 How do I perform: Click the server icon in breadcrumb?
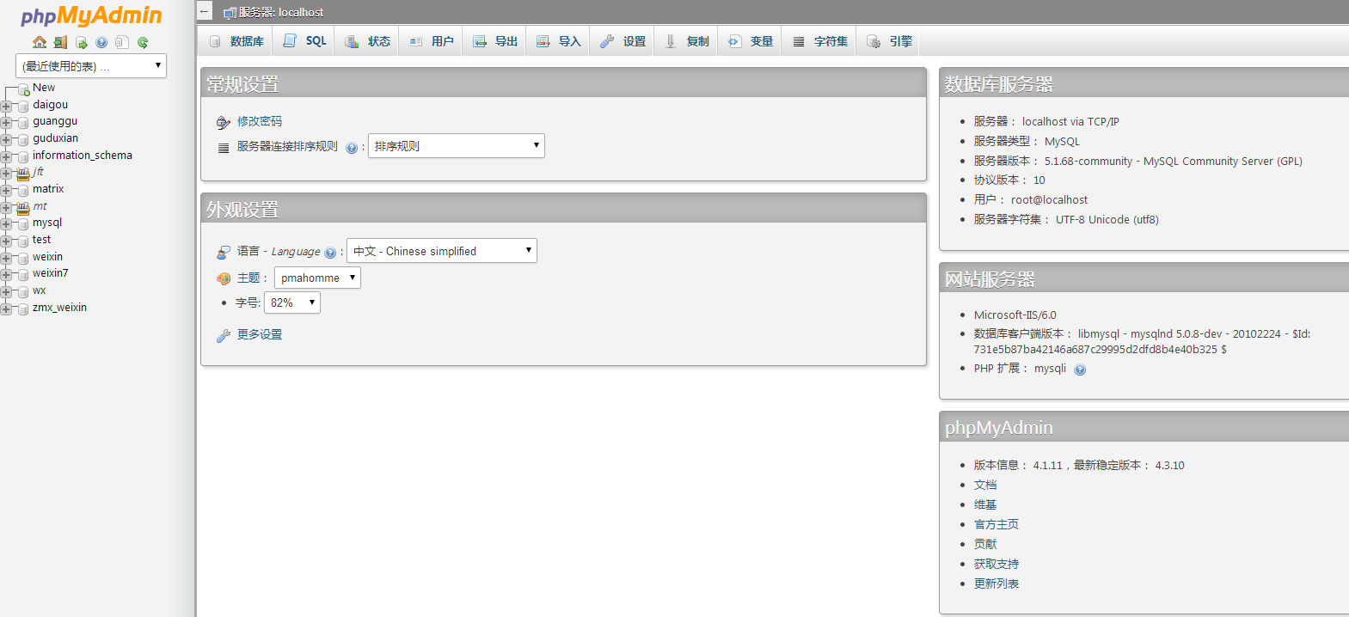coord(230,13)
